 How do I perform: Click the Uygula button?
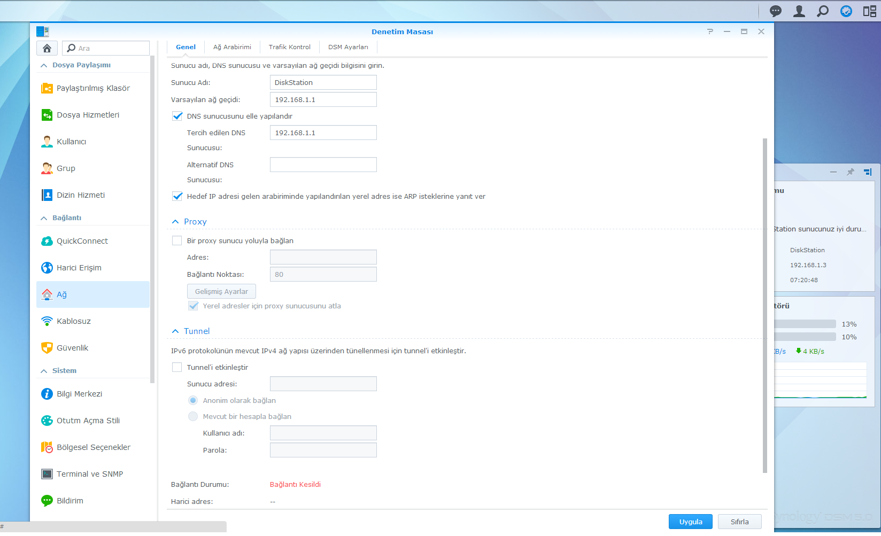coord(690,522)
